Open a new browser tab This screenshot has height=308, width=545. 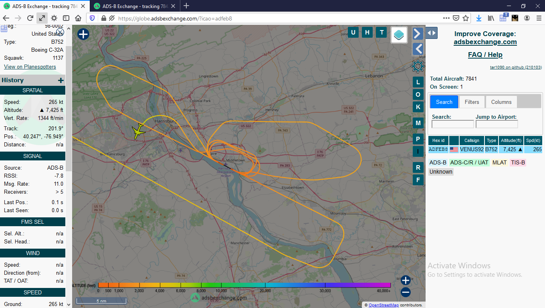tap(186, 6)
